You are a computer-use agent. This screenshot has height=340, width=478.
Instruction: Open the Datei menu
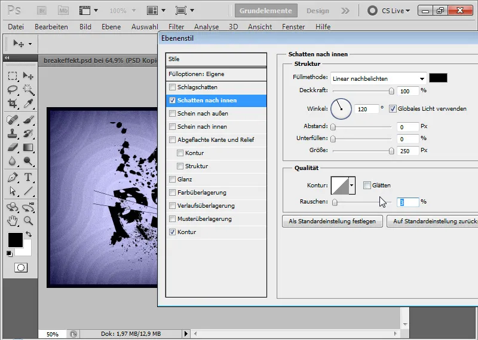coord(16,27)
